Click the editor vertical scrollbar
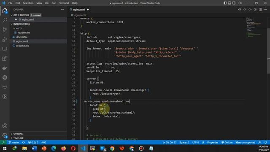Image resolution: width=270 pixels, height=152 pixels. [268, 51]
